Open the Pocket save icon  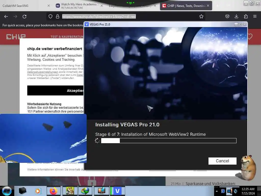tap(227, 16)
